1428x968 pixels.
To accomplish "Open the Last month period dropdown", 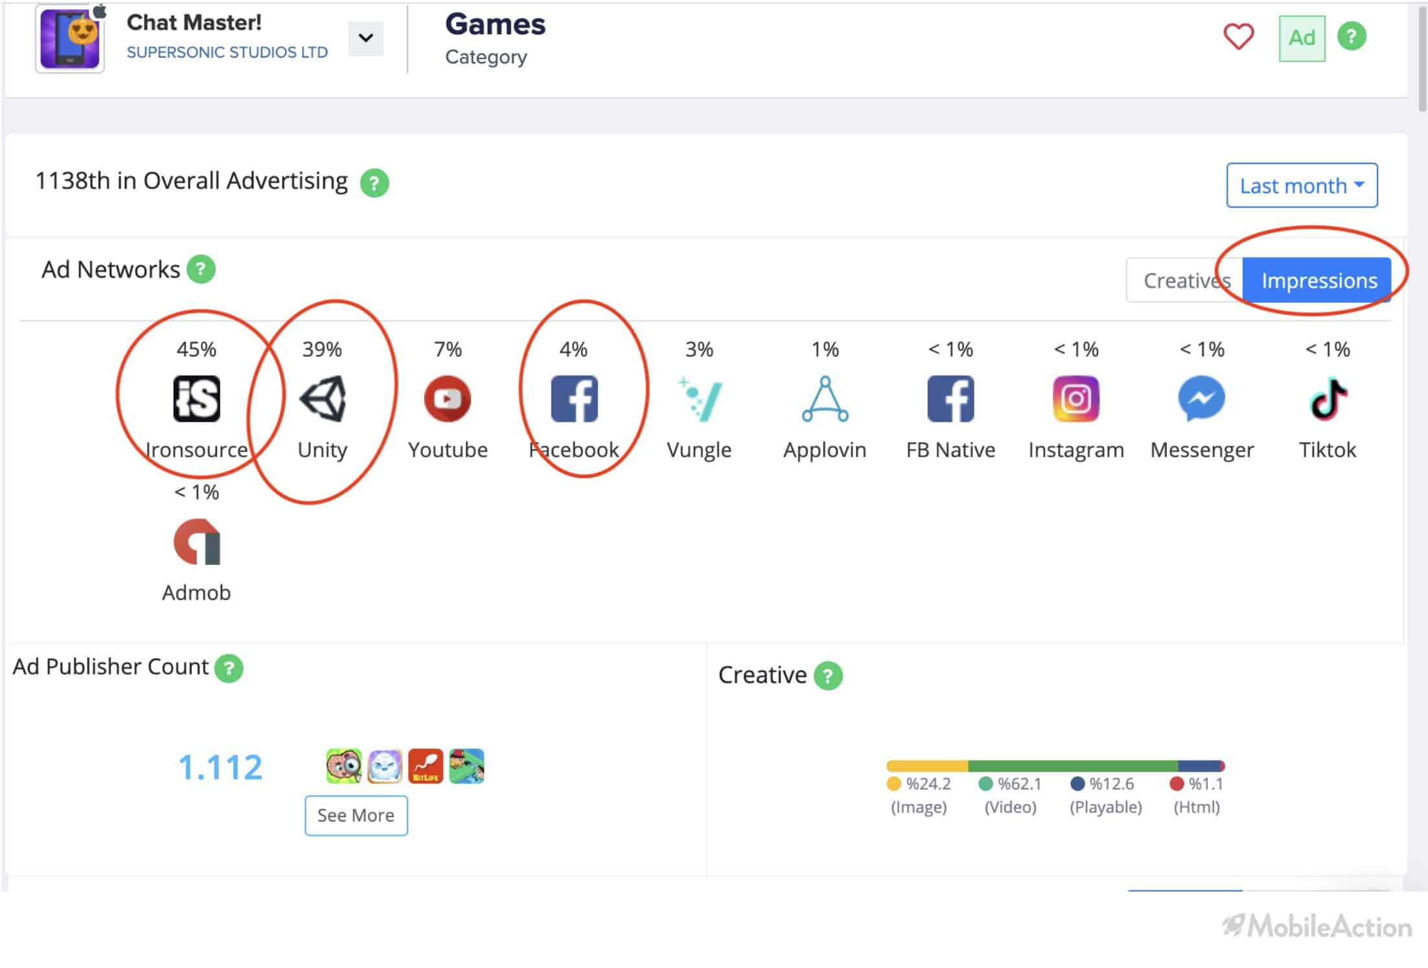I will (1302, 185).
